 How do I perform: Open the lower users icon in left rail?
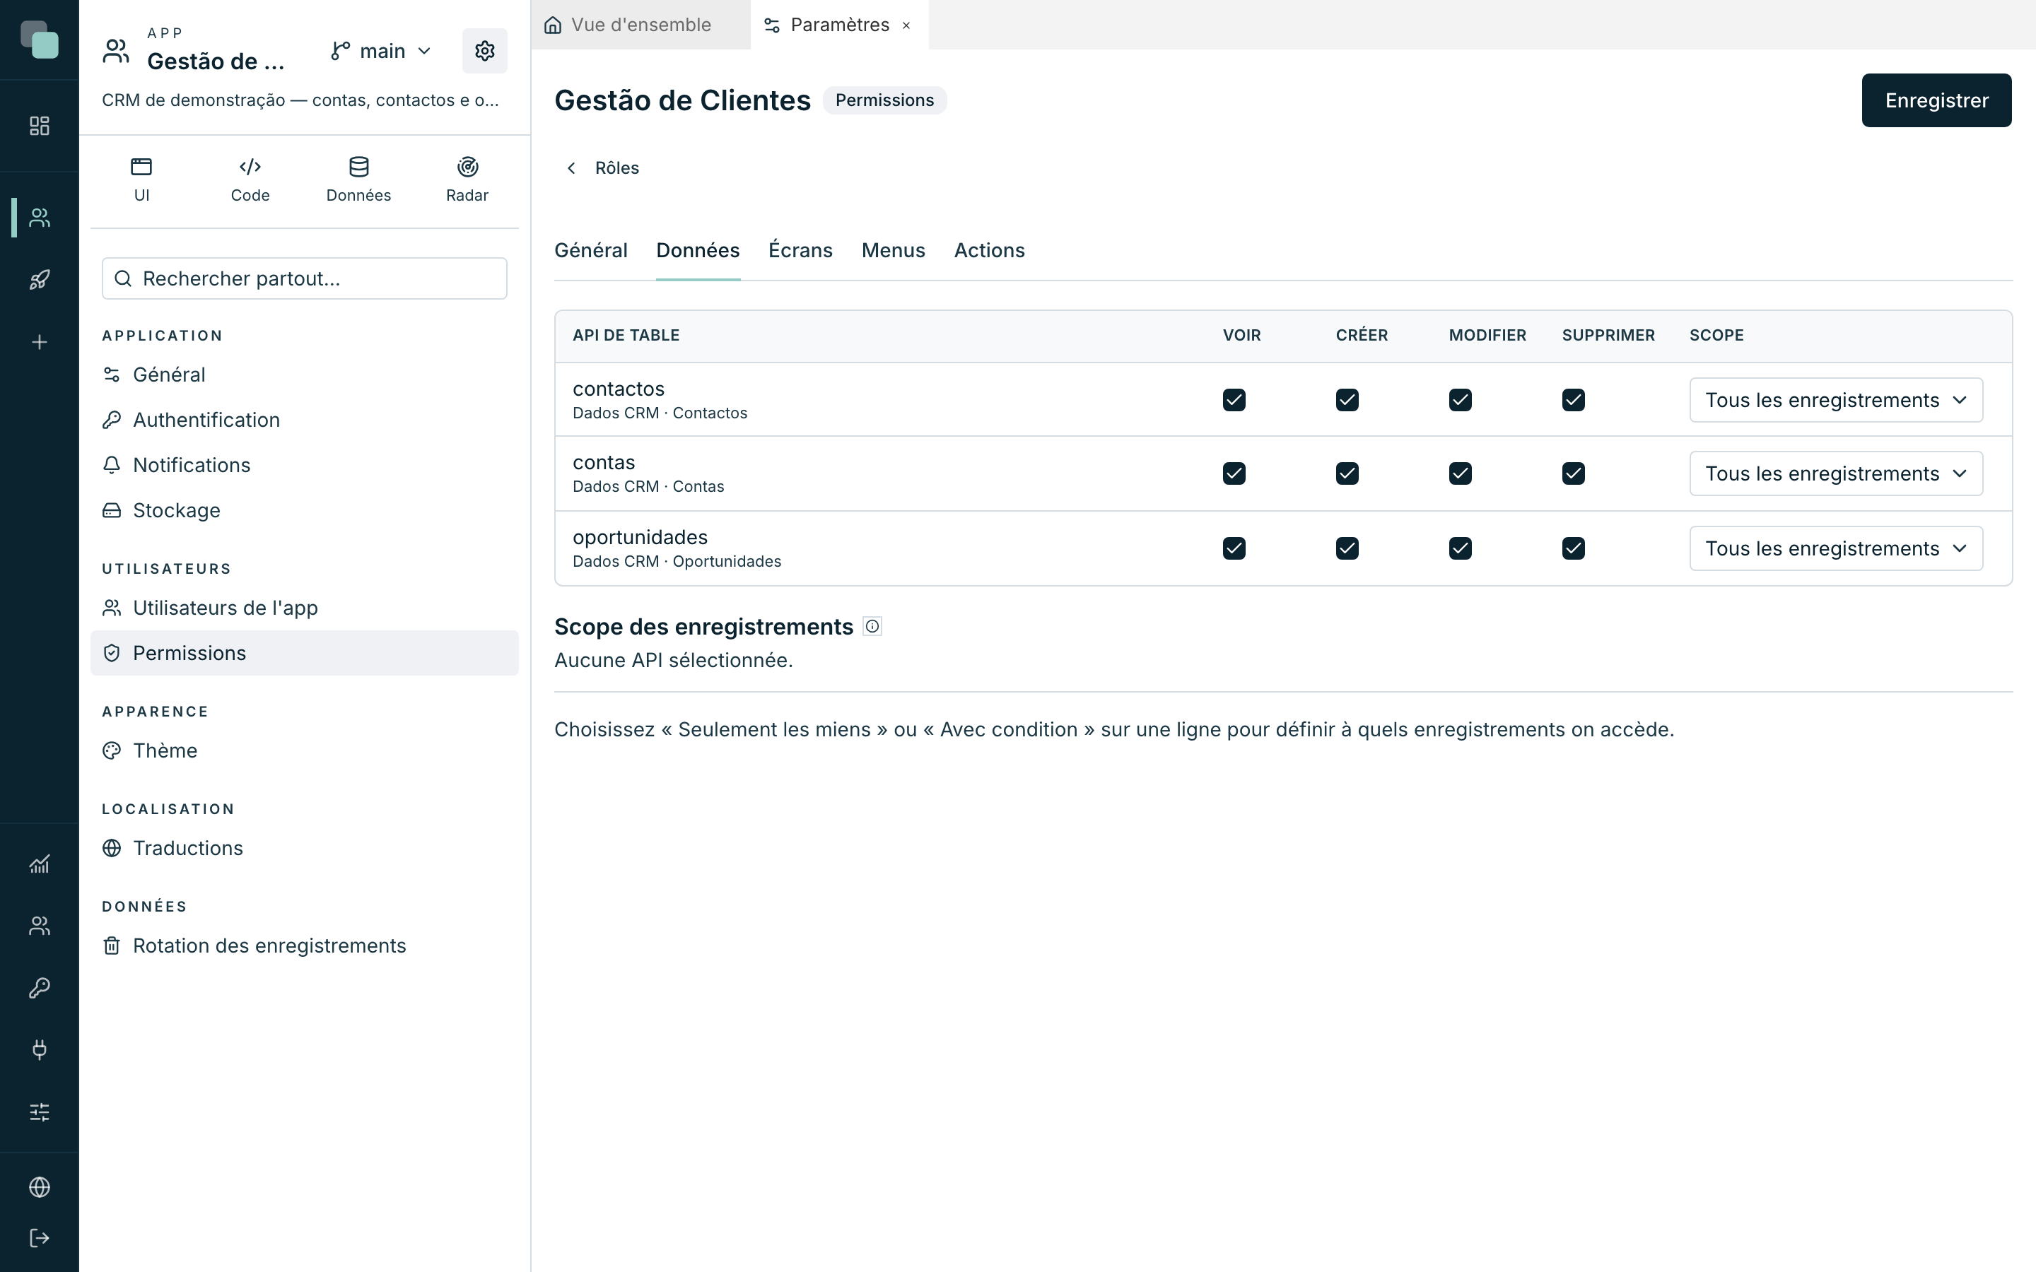click(x=40, y=926)
